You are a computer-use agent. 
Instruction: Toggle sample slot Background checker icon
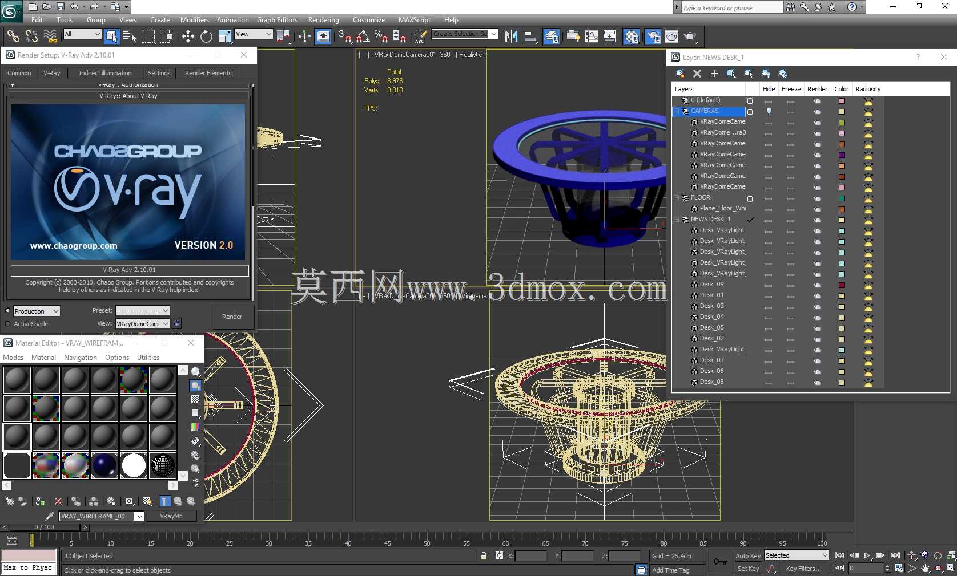(x=195, y=399)
